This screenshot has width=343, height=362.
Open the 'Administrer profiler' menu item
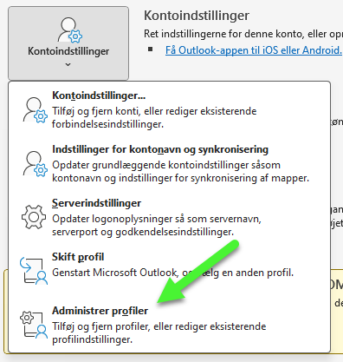click(100, 311)
